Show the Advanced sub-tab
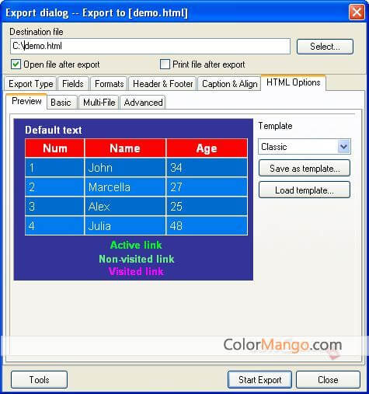Screen dimensions: 369x394 (x=143, y=103)
